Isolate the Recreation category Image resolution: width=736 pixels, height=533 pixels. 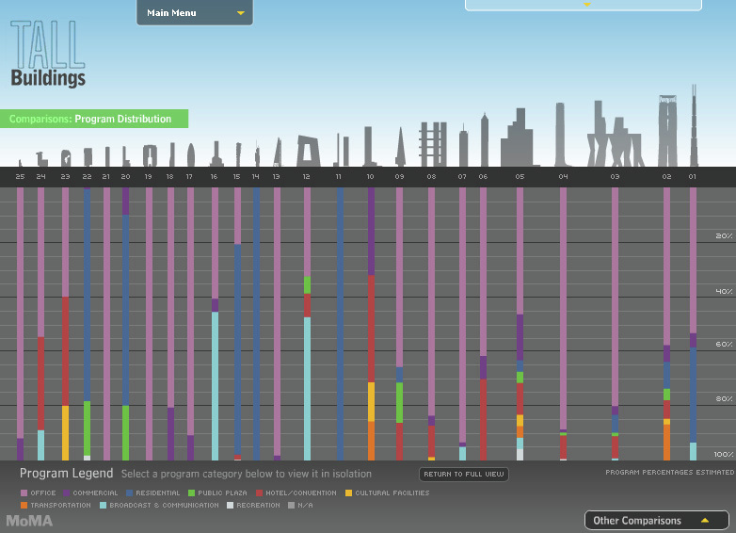point(253,506)
